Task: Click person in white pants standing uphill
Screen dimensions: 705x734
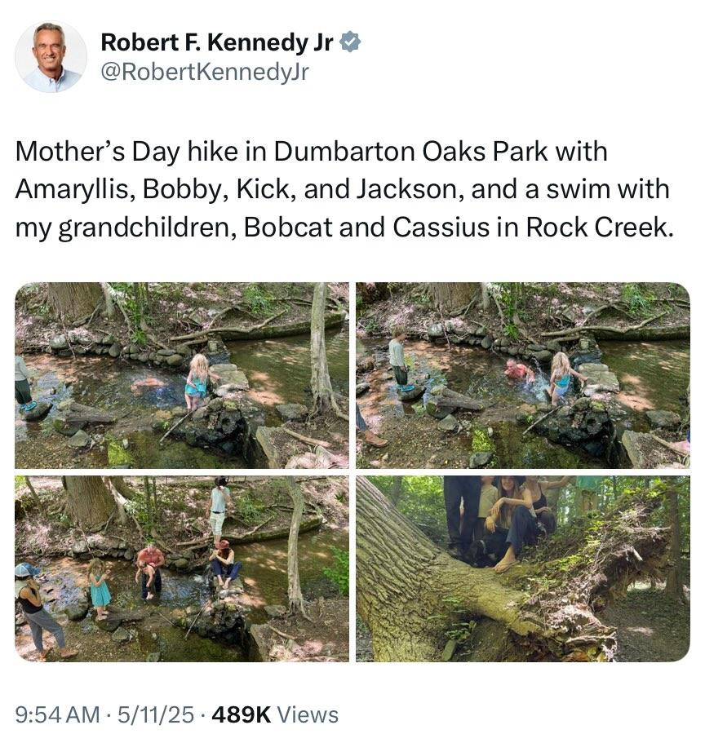Action: coord(218,508)
